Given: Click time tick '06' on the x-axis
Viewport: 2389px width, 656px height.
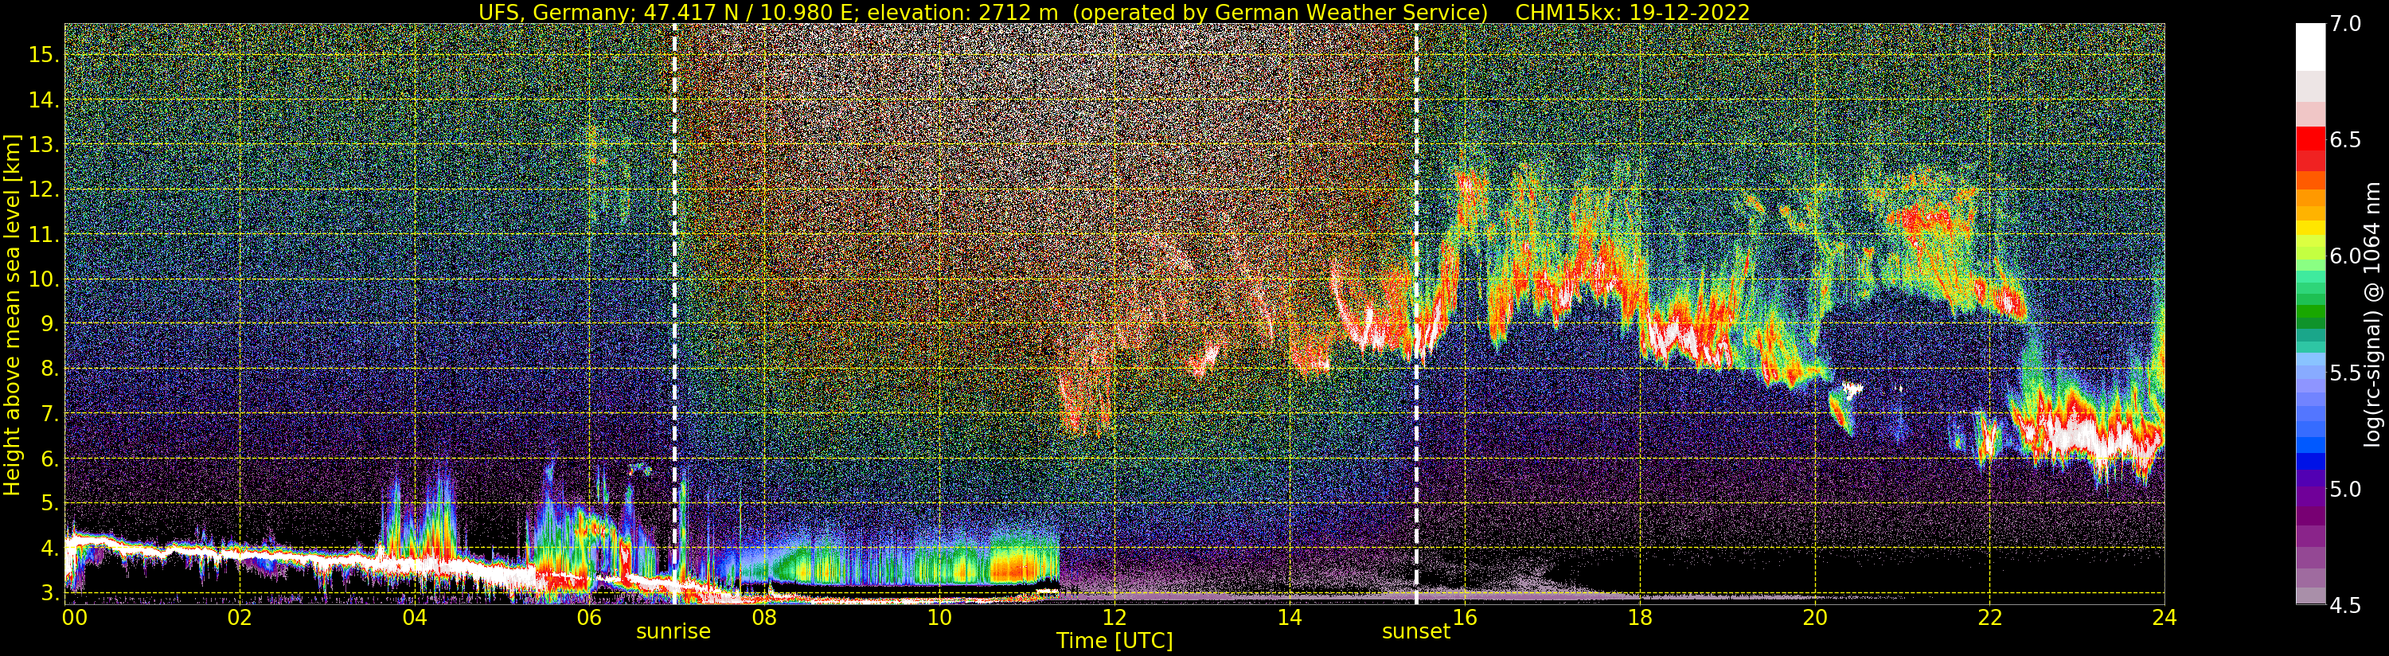Looking at the screenshot, I should pyautogui.click(x=589, y=618).
